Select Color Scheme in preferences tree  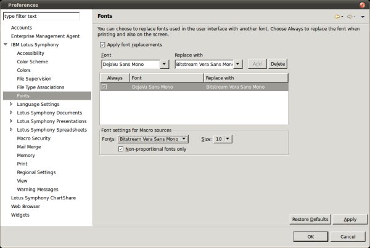(x=34, y=62)
